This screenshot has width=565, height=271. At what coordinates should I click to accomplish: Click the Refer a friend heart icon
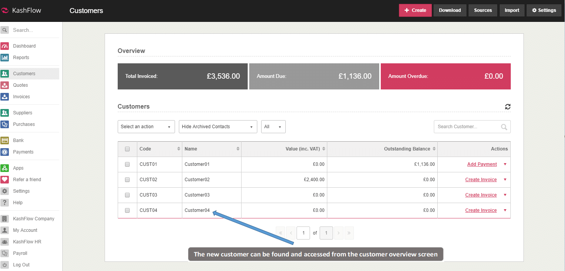[x=5, y=180]
